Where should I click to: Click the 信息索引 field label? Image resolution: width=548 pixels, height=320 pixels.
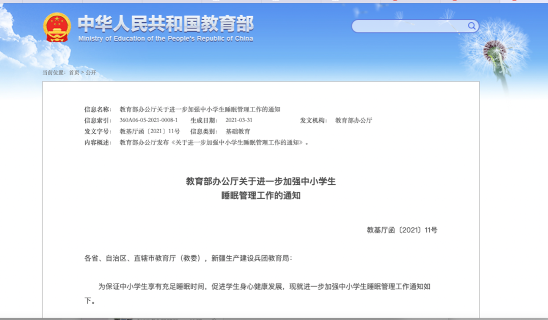pyautogui.click(x=98, y=121)
